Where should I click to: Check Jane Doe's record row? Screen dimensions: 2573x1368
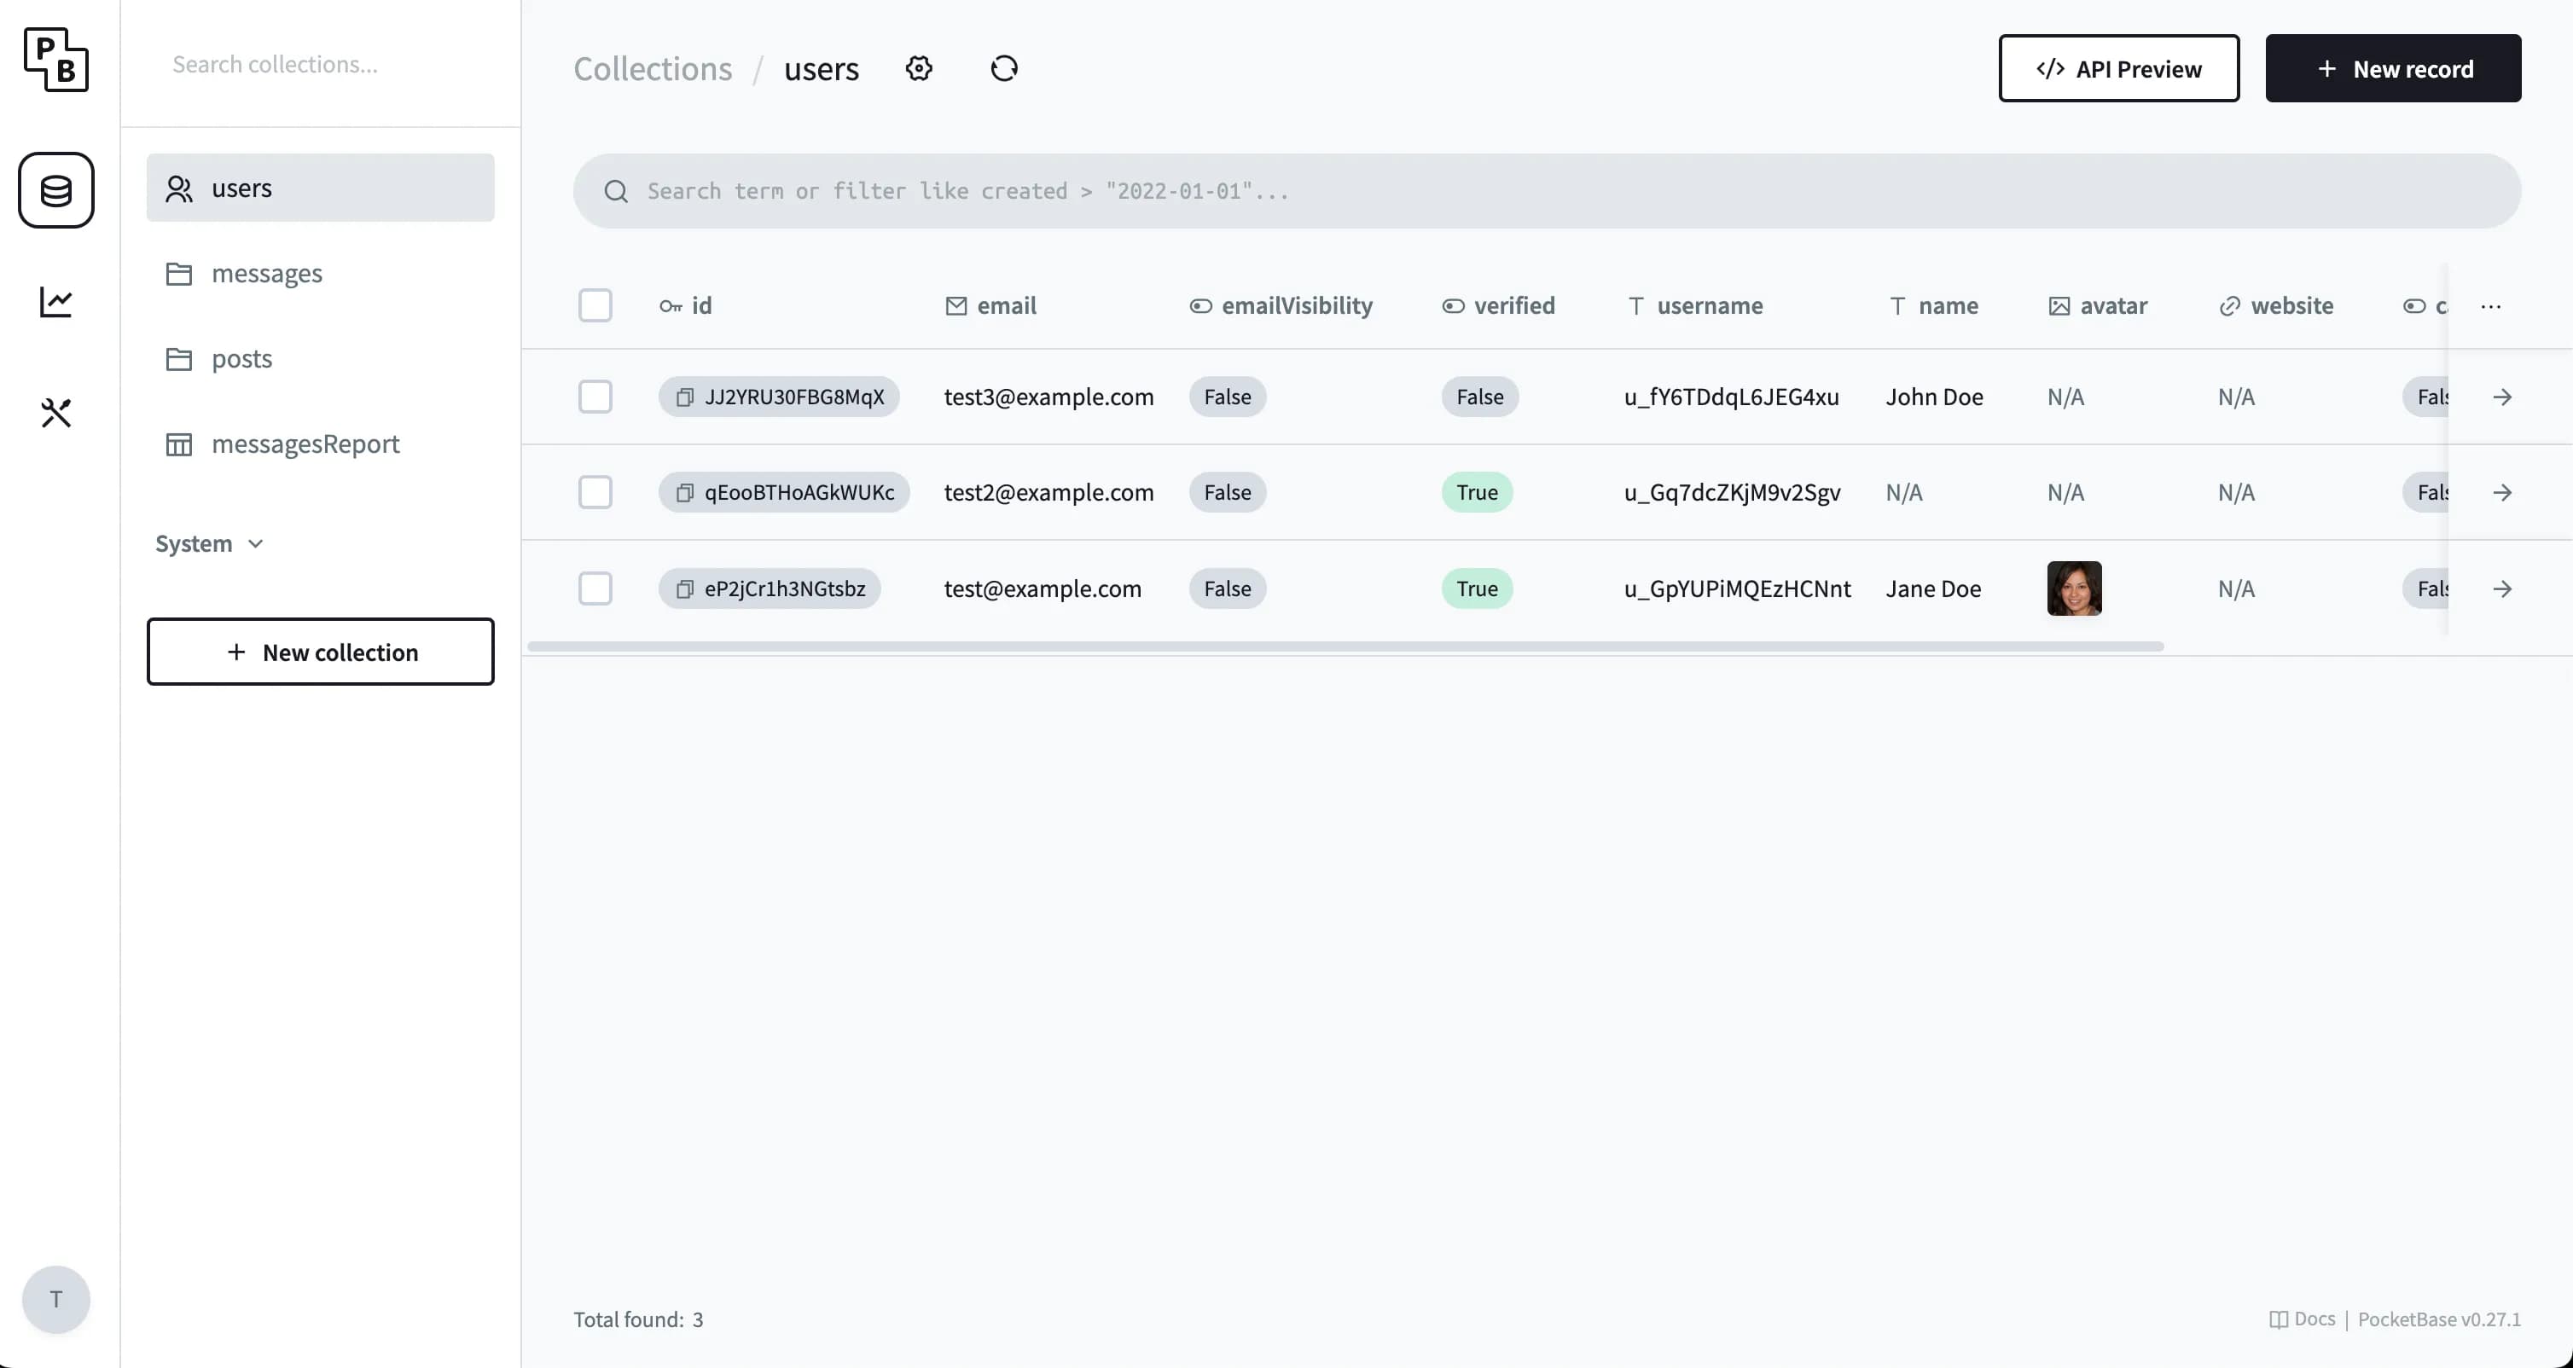click(595, 588)
